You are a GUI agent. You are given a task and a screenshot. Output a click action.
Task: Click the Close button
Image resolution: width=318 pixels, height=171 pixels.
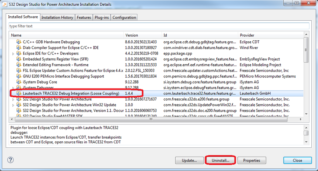(298, 160)
